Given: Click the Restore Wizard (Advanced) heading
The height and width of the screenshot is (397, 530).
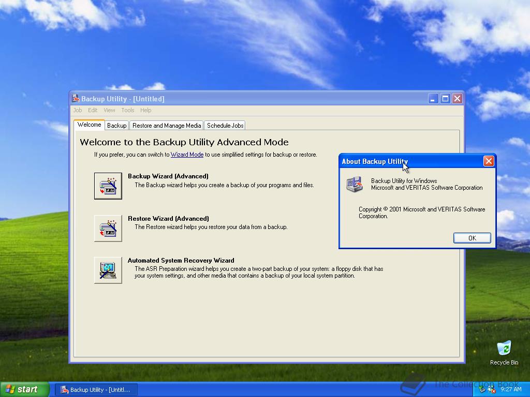Looking at the screenshot, I should (168, 219).
